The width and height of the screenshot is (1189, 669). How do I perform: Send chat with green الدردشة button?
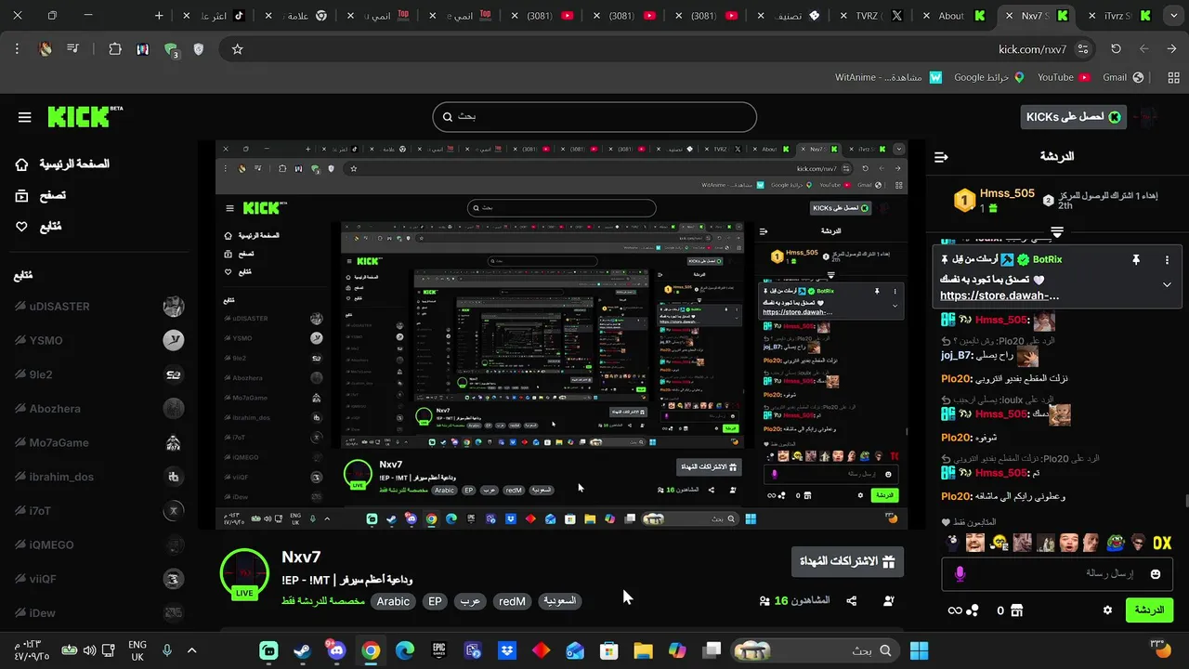point(1149,610)
